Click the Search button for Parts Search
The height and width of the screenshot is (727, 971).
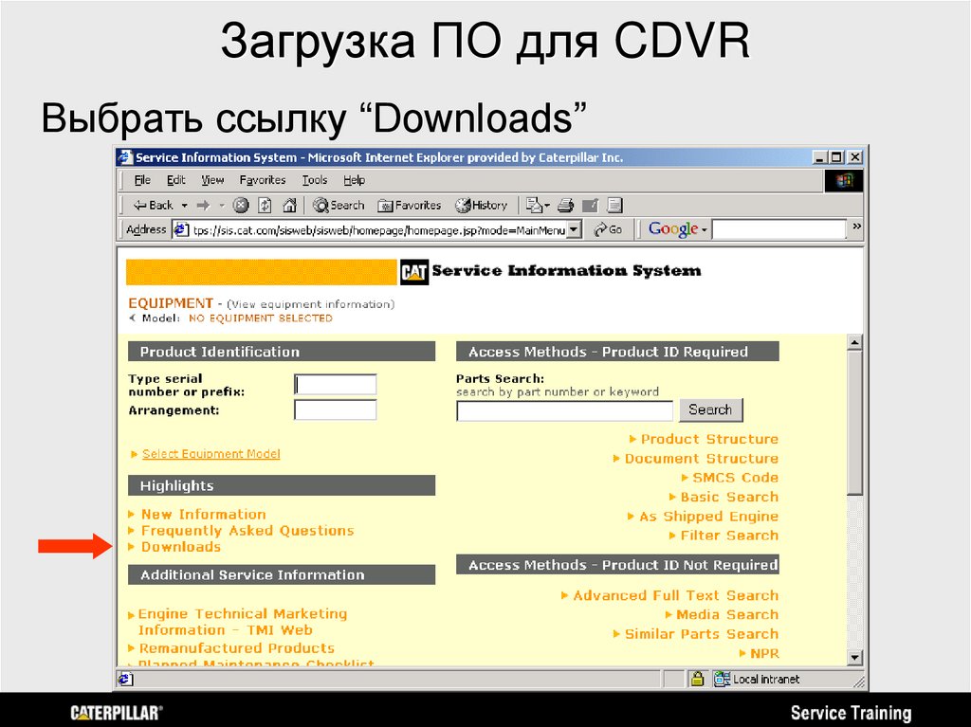point(710,409)
